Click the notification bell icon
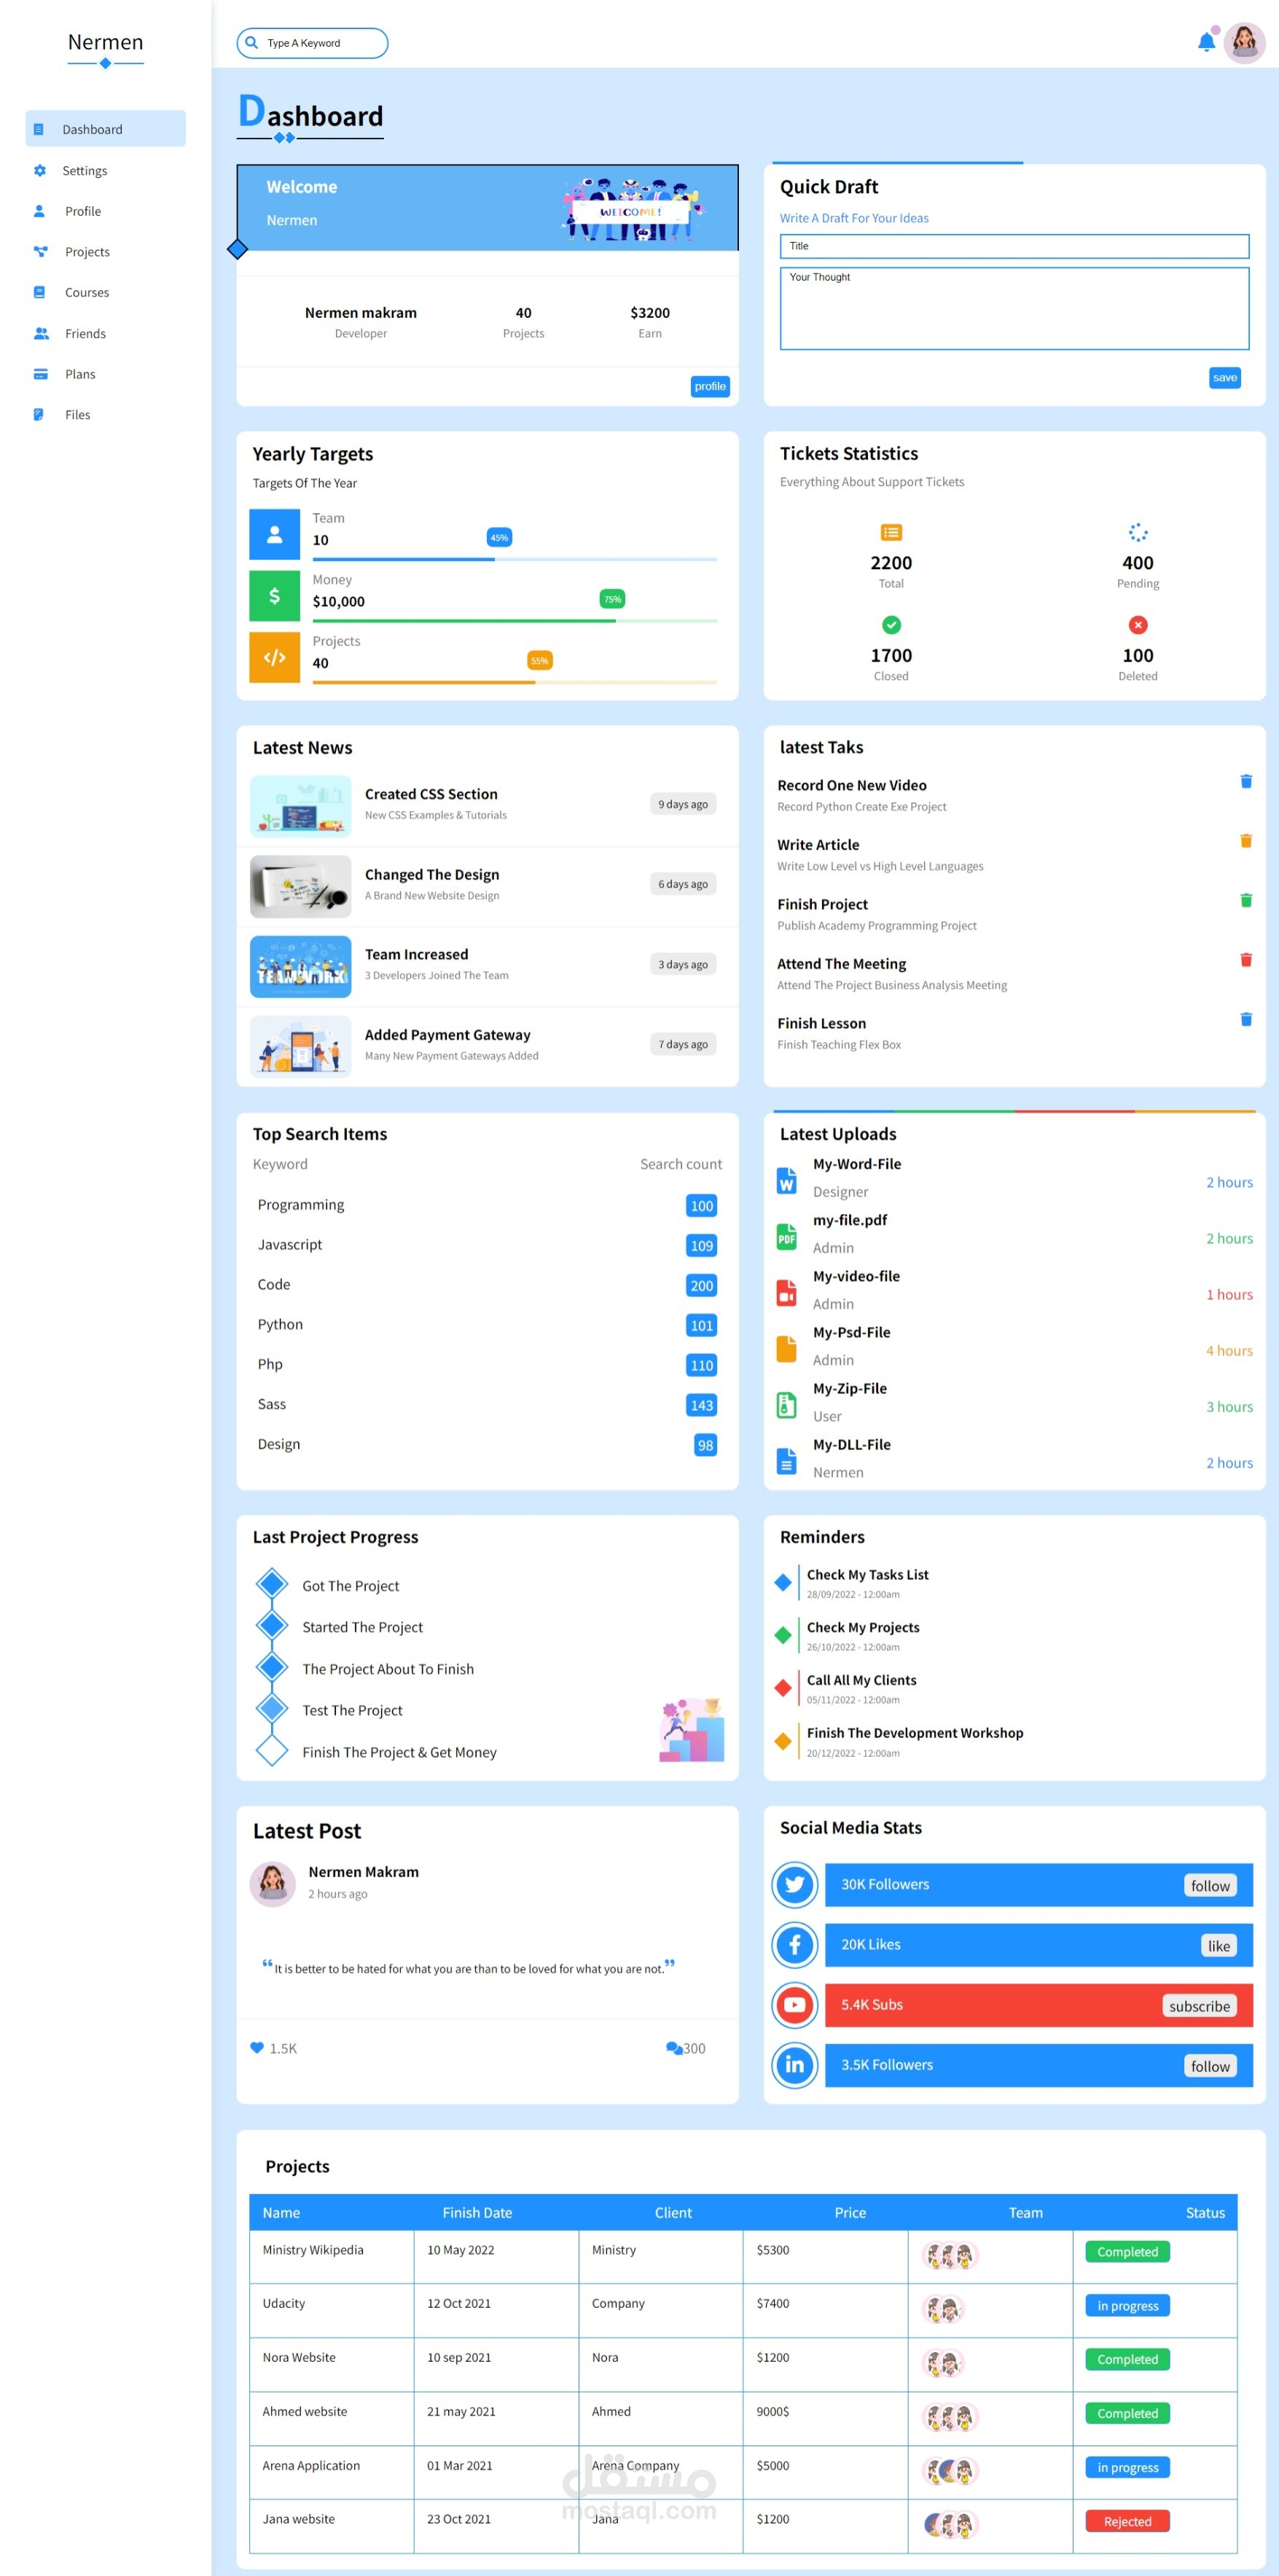This screenshot has height=2576, width=1279. click(1206, 42)
